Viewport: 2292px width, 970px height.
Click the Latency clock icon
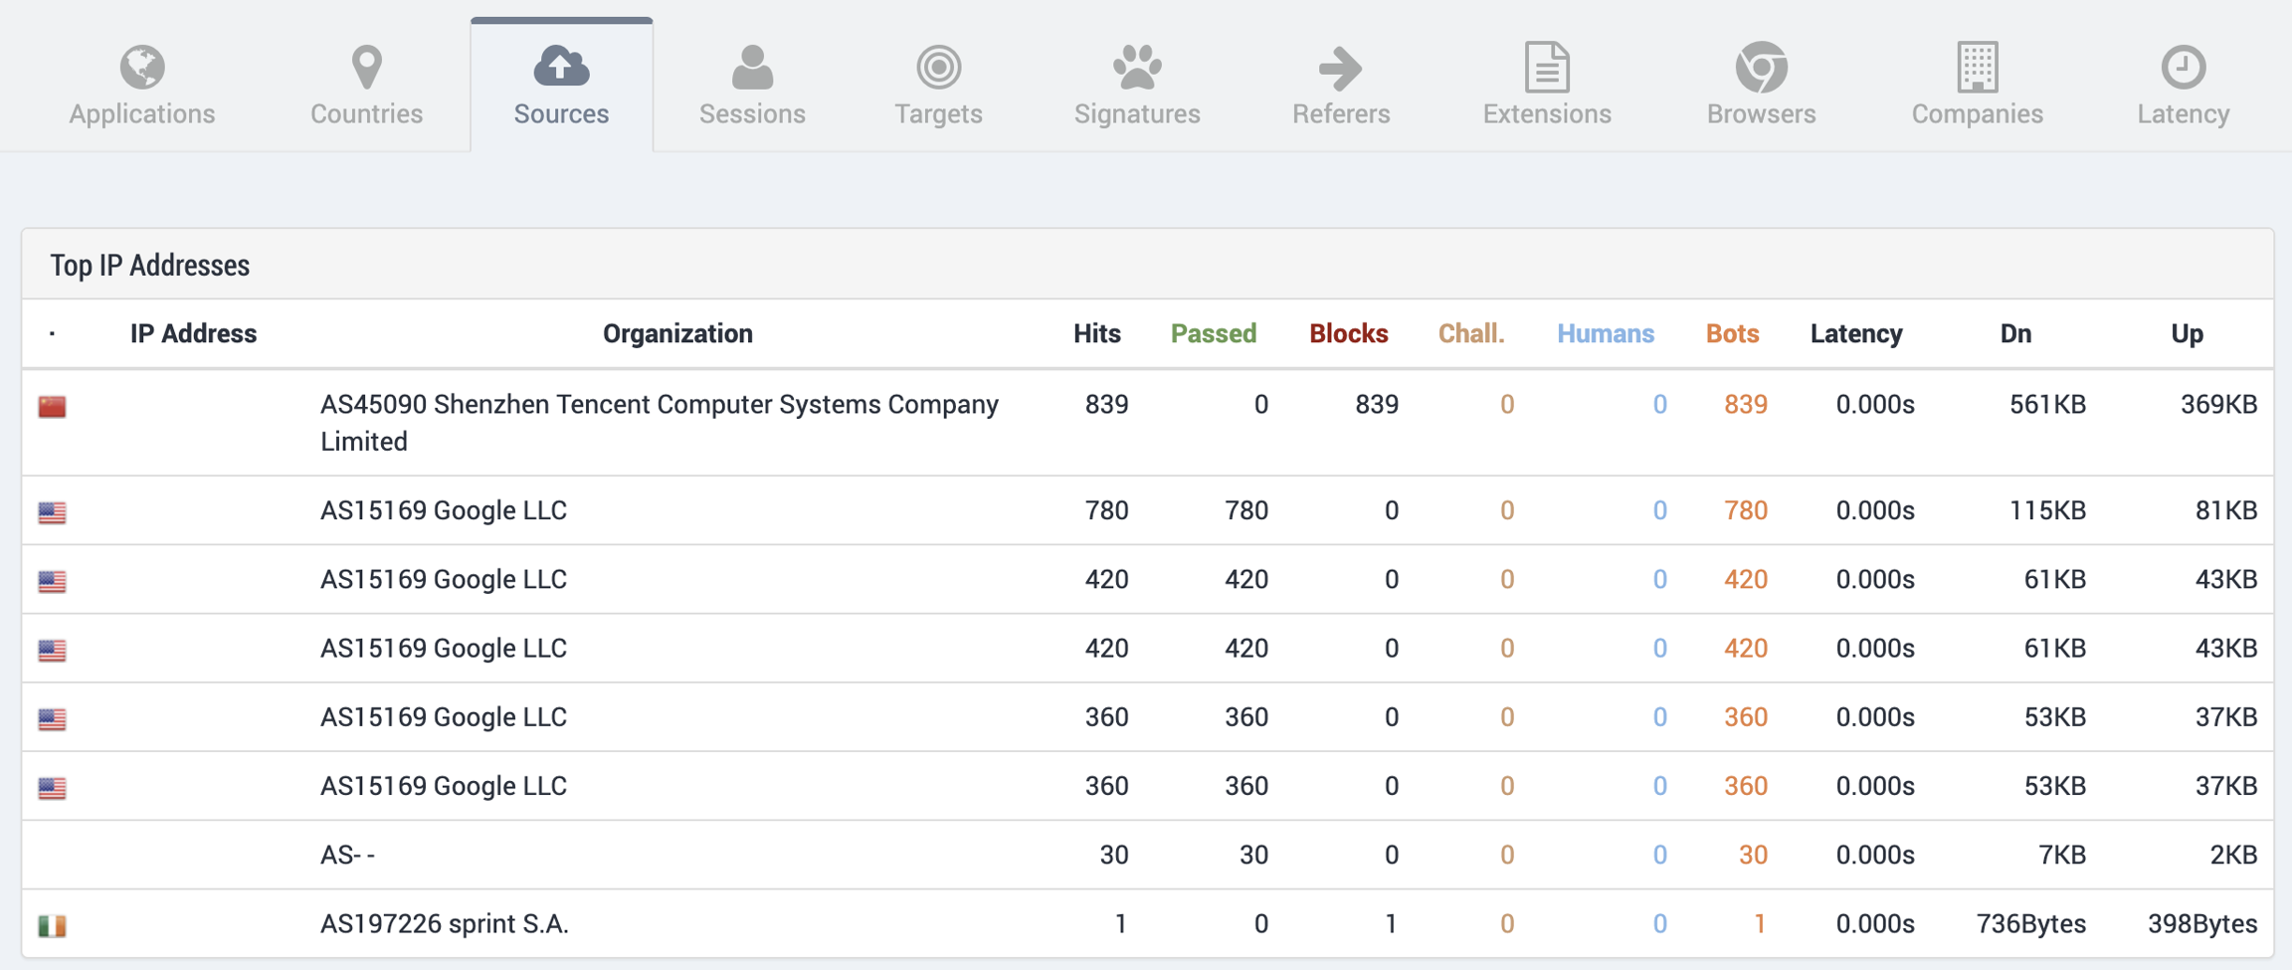[2183, 67]
